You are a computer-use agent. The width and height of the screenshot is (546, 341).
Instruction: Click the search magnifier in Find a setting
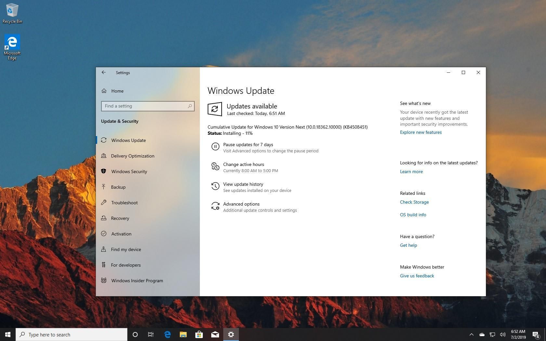(190, 106)
